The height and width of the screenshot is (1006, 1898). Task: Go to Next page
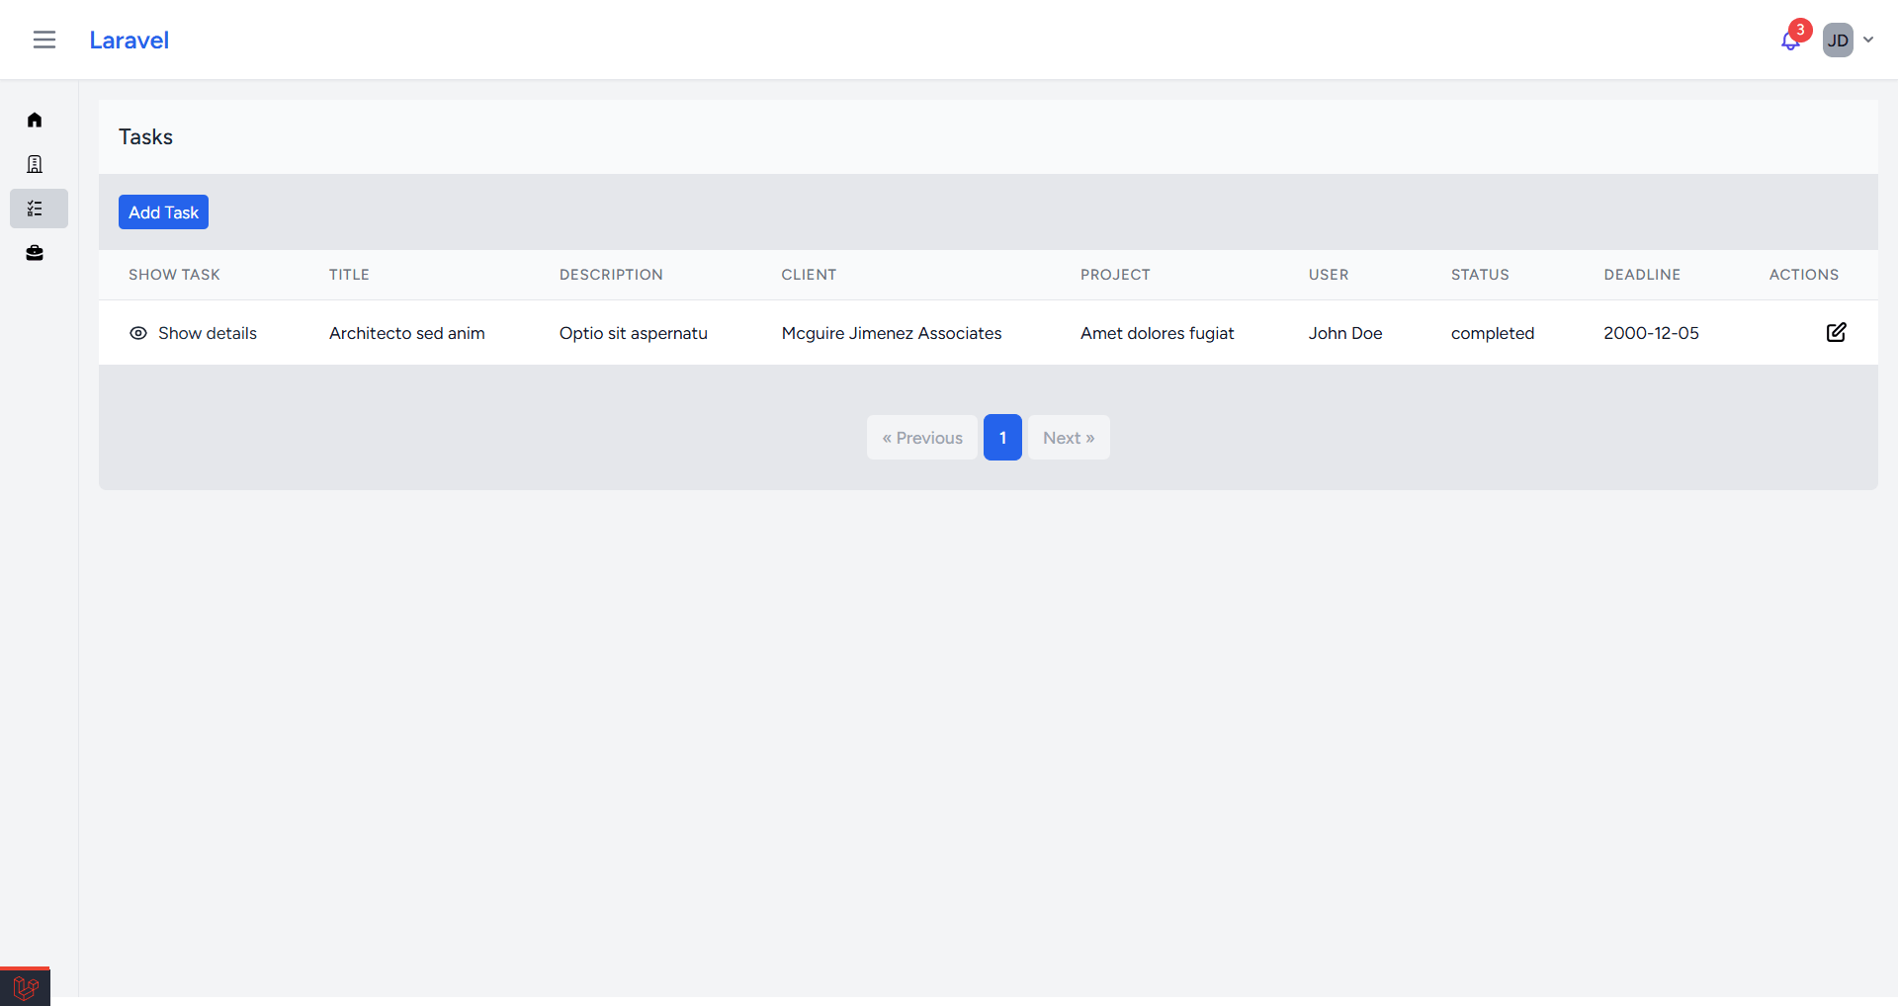coord(1069,438)
